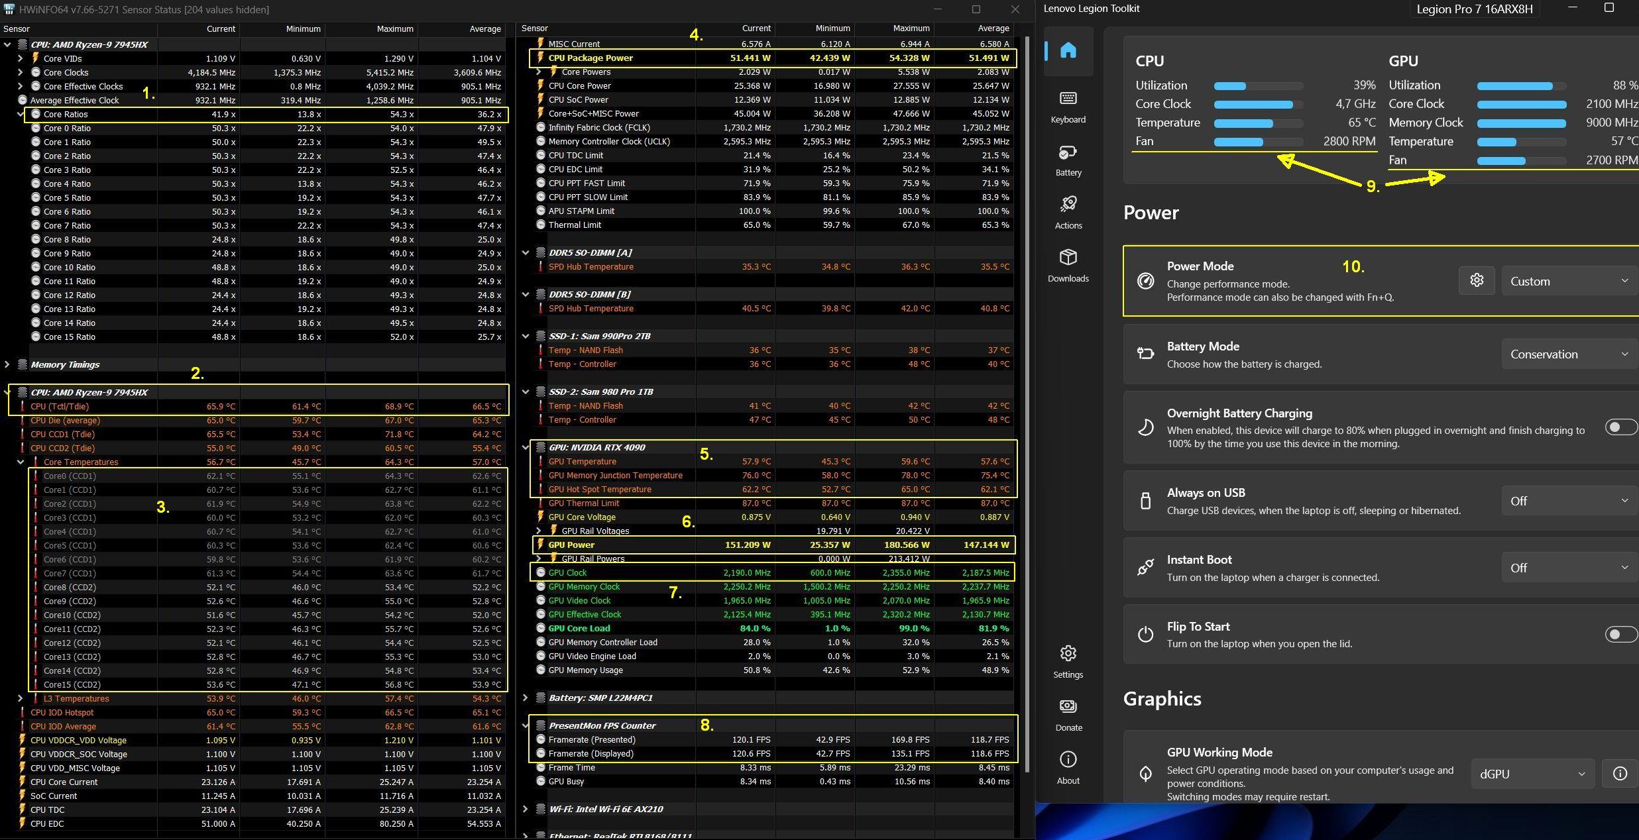Click the Battery Mode icon
The height and width of the screenshot is (840, 1639).
pyautogui.click(x=1145, y=354)
